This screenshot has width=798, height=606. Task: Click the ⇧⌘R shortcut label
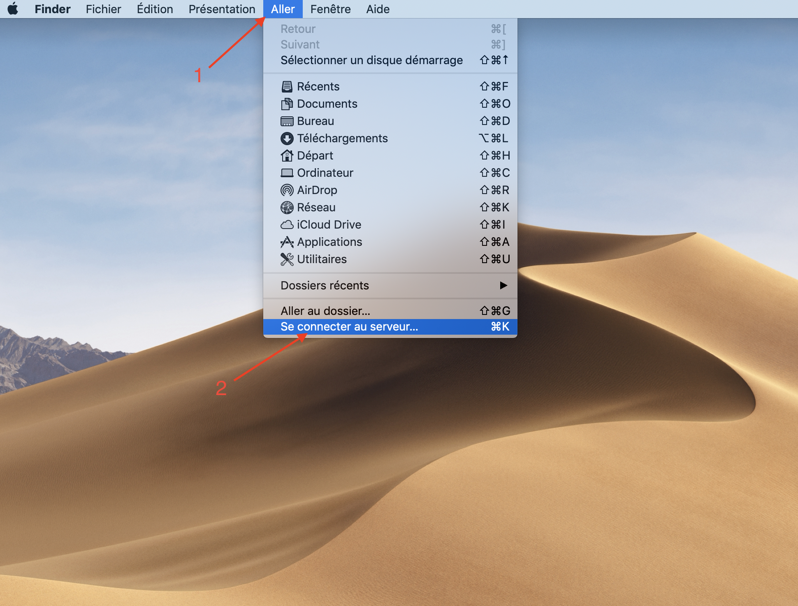pos(494,190)
